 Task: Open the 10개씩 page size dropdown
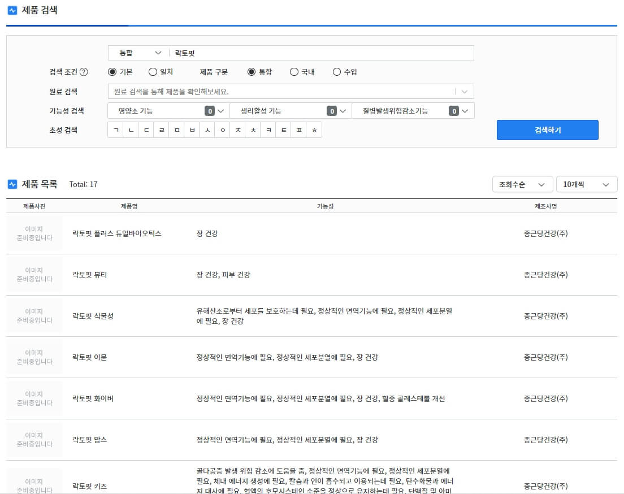587,185
